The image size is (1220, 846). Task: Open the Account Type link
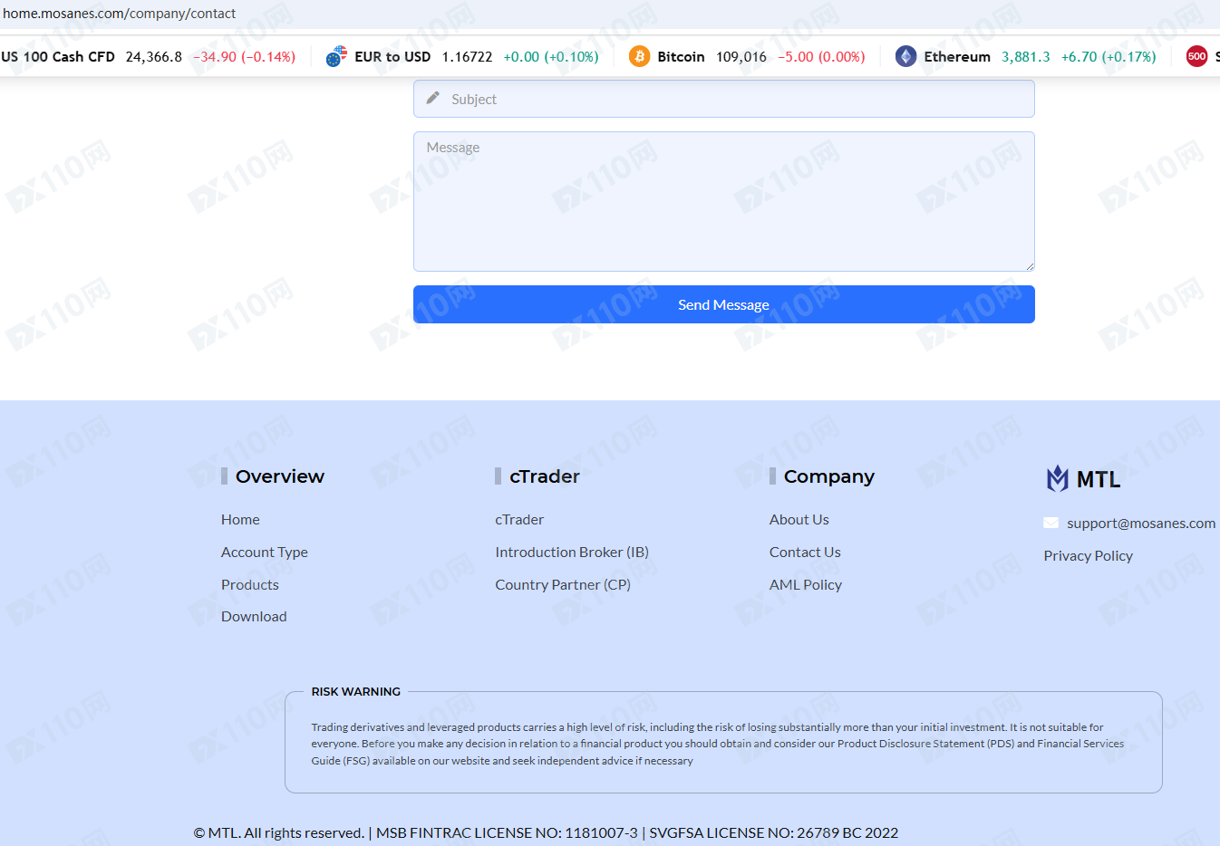[x=265, y=552]
